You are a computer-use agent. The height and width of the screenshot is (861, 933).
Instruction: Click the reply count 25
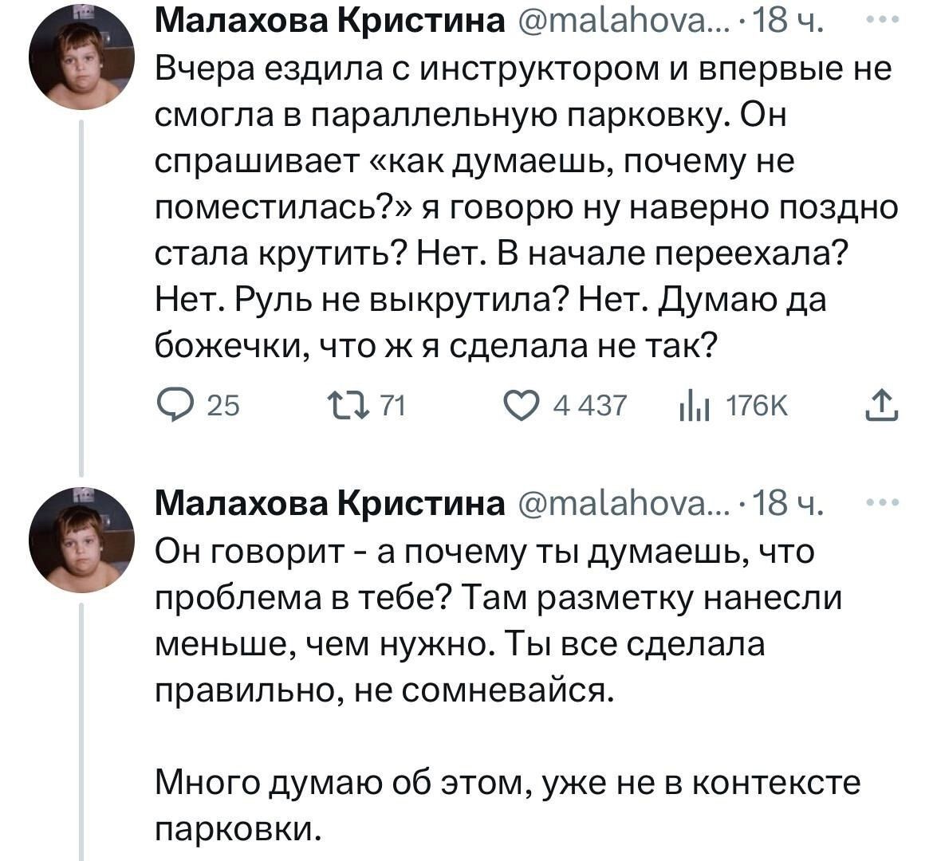[222, 407]
